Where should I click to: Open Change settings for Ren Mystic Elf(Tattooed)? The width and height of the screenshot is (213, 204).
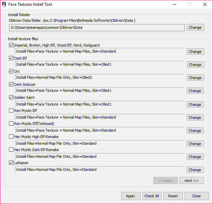pos(195,131)
